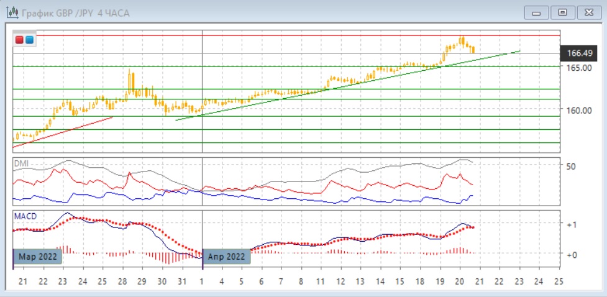Minimize the GBP/JPY chart window
This screenshot has width=607, height=297.
tap(536, 13)
